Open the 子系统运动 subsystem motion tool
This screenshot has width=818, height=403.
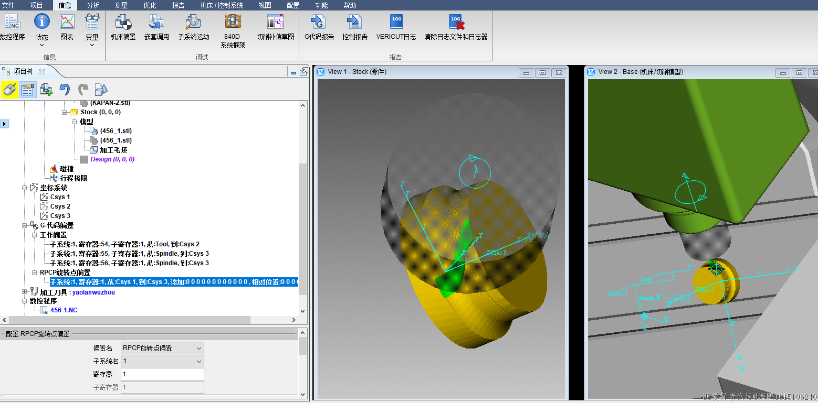(193, 27)
